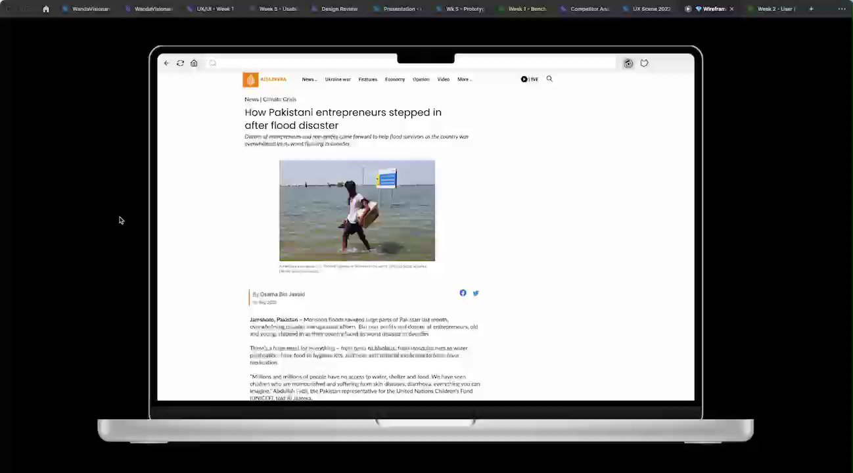
Task: Add a new tab with plus icon
Action: 811,9
